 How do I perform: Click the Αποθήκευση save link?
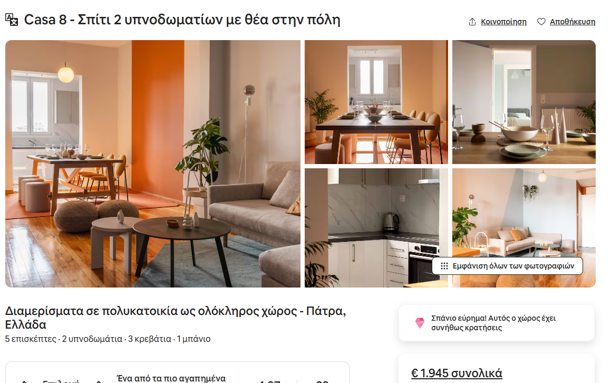[x=573, y=22]
